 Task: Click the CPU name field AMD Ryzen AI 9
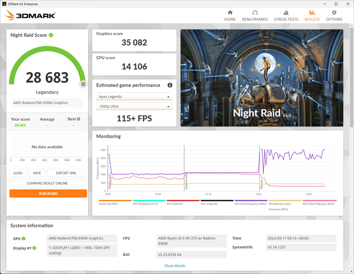tap(191, 241)
